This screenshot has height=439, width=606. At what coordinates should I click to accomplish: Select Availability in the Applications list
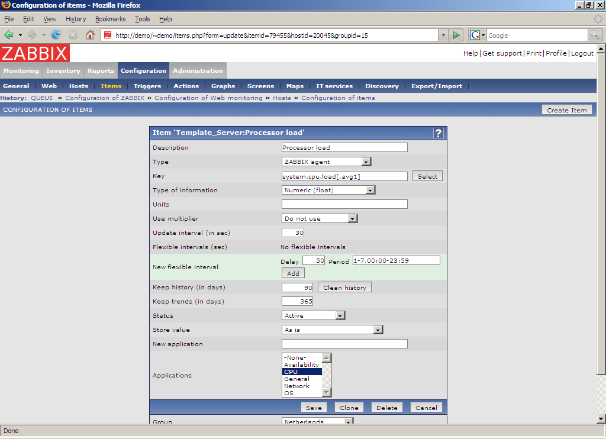tap(301, 364)
